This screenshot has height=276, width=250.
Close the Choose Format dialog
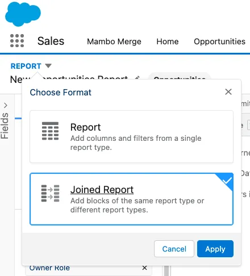228,92
